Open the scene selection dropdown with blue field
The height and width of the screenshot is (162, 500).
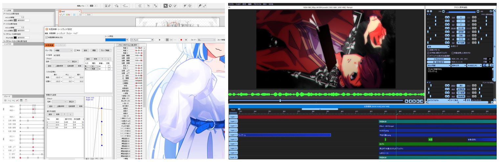click(x=117, y=40)
